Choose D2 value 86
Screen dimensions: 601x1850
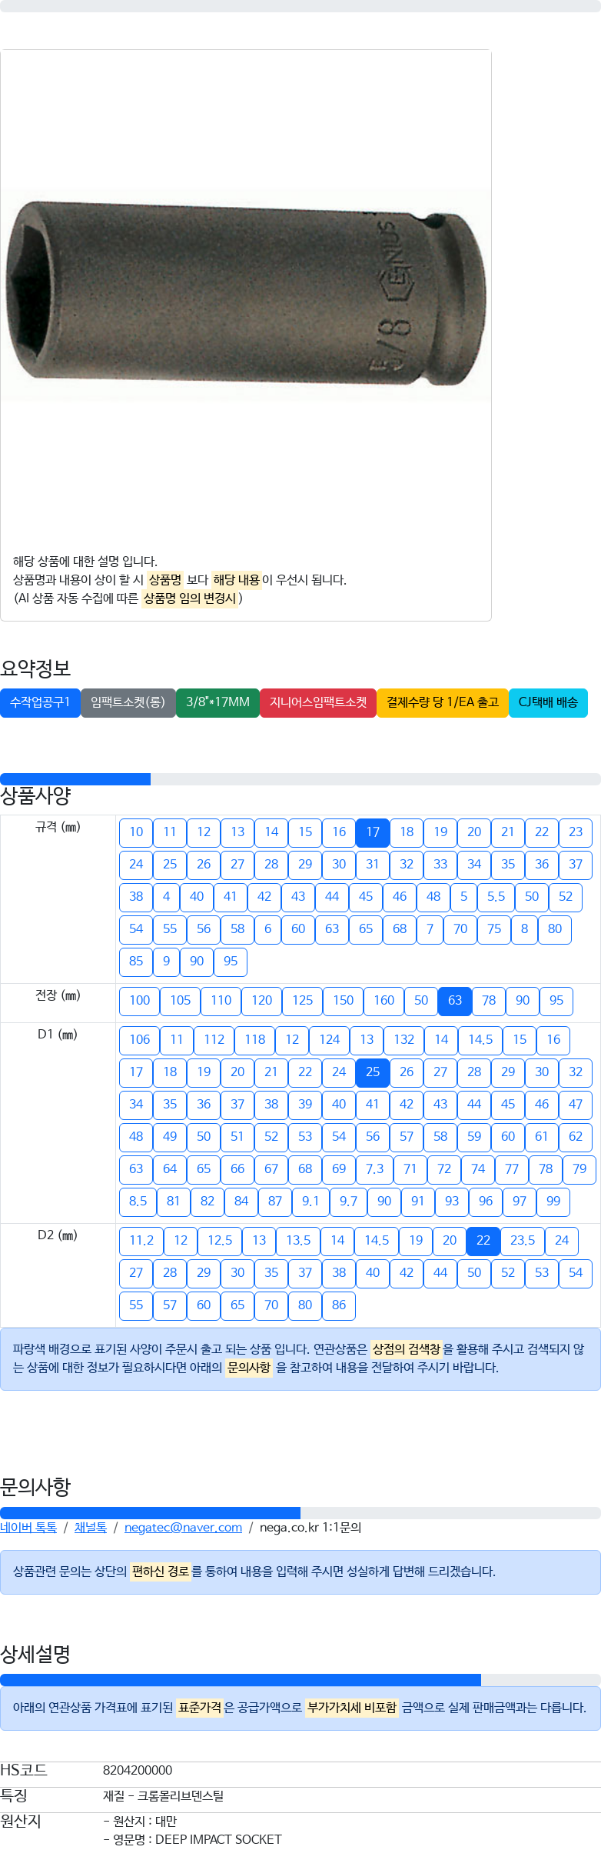pos(339,1305)
